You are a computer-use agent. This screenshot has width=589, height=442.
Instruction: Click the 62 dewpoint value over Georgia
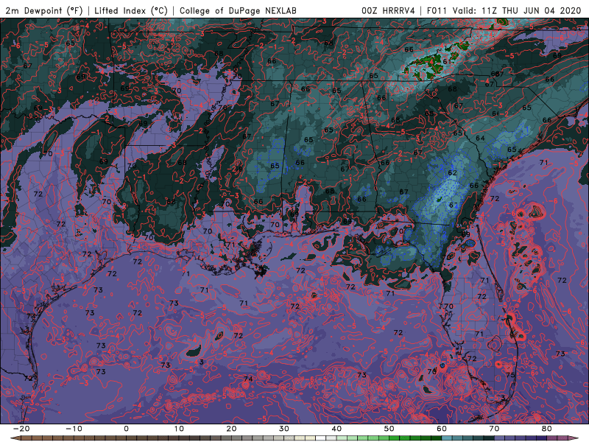(452, 172)
